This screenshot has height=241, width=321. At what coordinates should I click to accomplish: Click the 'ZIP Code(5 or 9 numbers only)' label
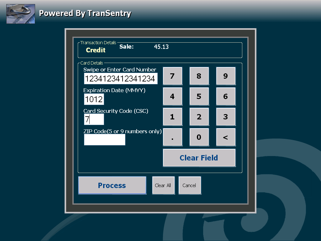(123, 131)
